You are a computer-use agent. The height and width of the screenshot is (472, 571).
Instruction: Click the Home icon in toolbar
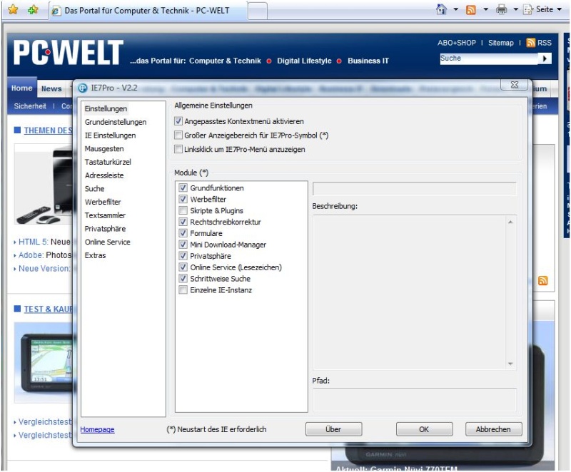tap(442, 10)
